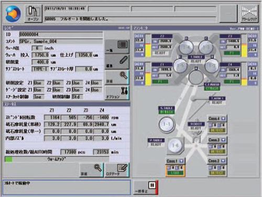Image resolution: width=262 pixels, height=197 pixels.
Task: Pause with the temporary stop (一時停止) button
Action: [146, 188]
